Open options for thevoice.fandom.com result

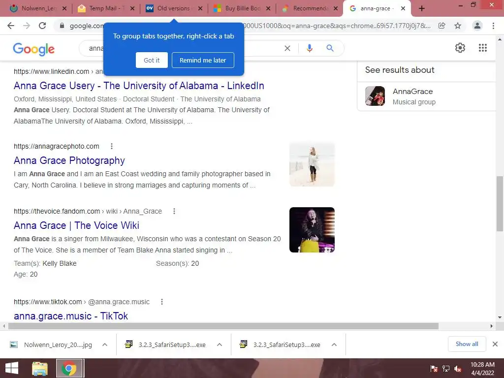[x=174, y=211]
